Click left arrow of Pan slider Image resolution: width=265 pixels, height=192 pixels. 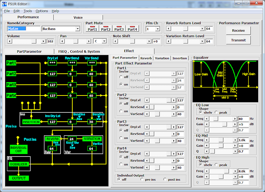(62, 41)
